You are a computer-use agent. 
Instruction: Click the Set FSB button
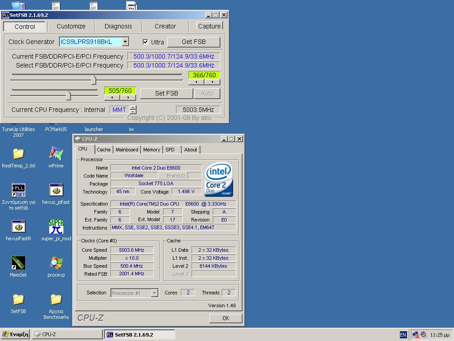[167, 93]
